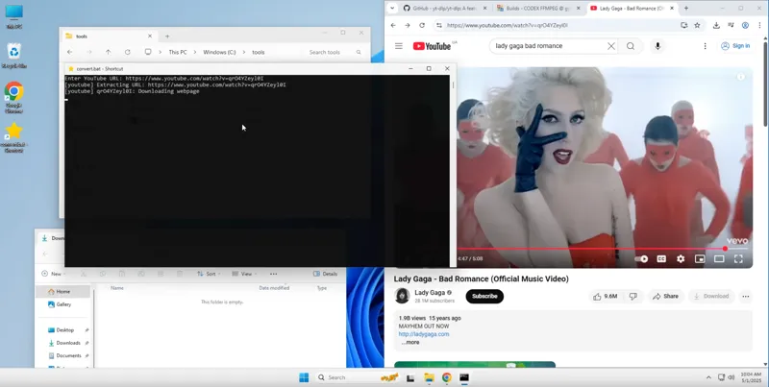Open the Sort dropdown in Explorer
The width and height of the screenshot is (769, 387).
click(209, 274)
